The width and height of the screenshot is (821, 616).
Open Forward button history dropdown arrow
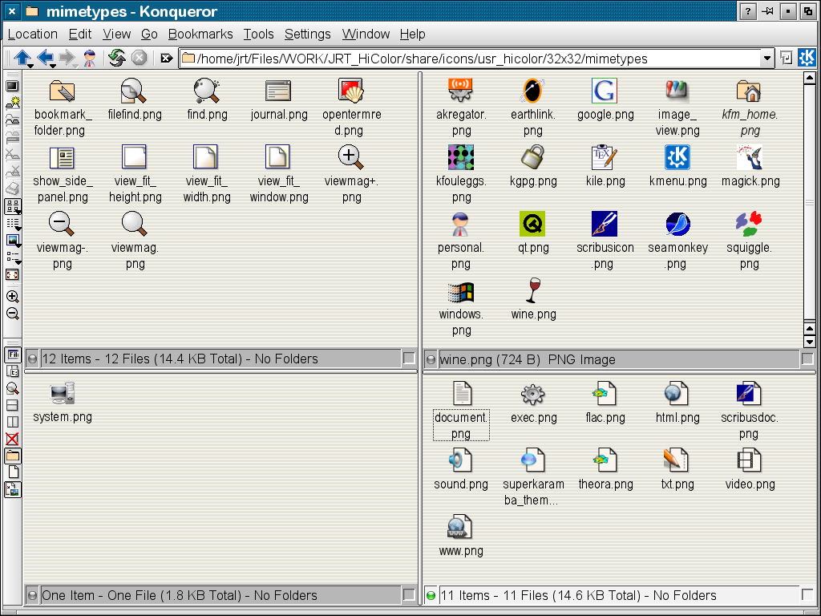click(75, 65)
